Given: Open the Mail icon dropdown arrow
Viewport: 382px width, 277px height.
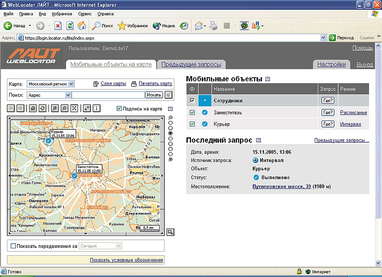Looking at the screenshot, I should (205, 26).
